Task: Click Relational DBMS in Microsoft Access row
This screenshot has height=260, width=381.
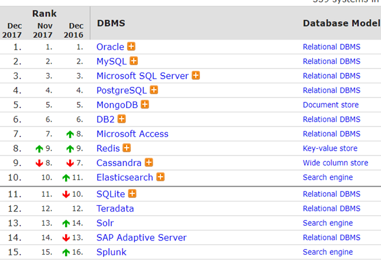Action: 331,134
